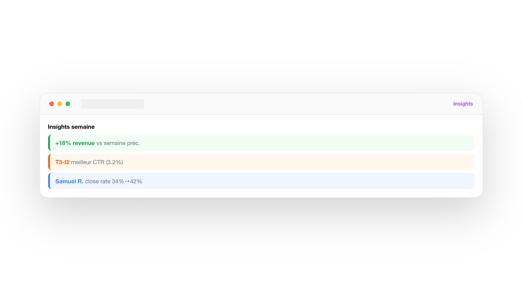Screen dimensions: 522x290
Task: Click the bold +18% revenue text
Action: click(x=75, y=143)
